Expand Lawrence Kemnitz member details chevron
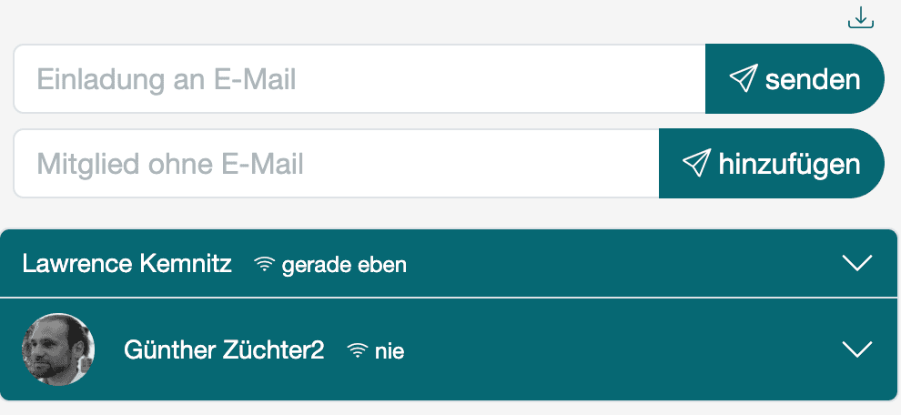 (857, 264)
